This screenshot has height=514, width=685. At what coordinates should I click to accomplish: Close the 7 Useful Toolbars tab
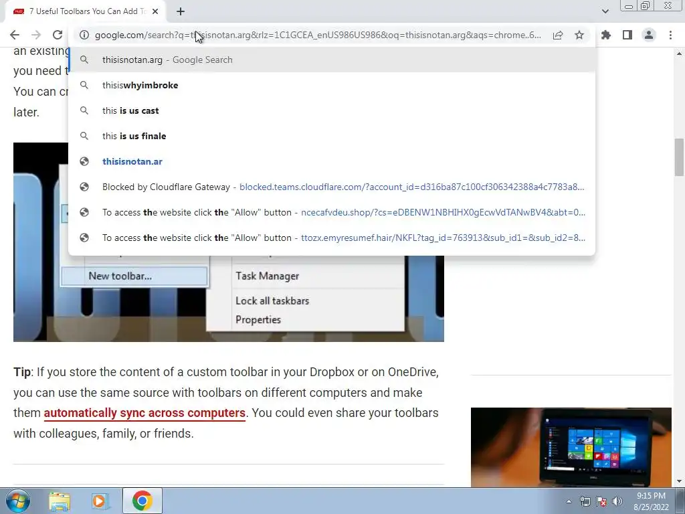[x=155, y=11]
